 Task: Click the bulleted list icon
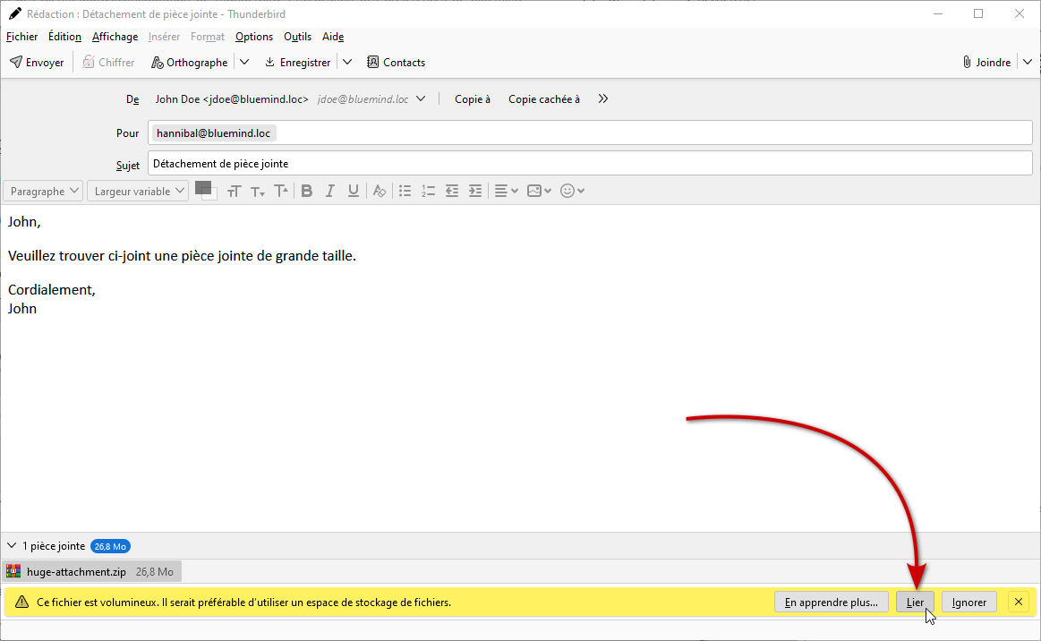coord(405,191)
